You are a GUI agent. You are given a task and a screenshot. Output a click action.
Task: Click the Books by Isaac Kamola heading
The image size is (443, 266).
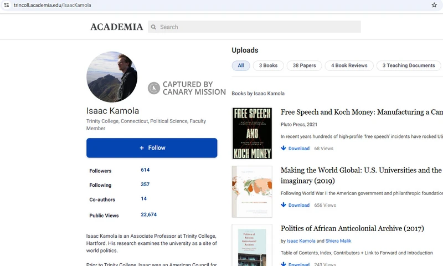click(x=258, y=94)
